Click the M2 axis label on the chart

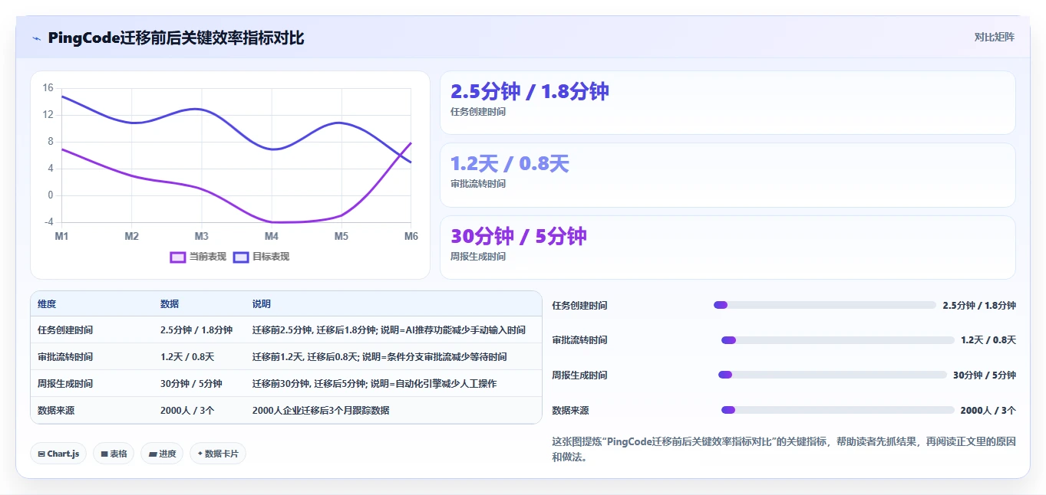[x=132, y=236]
